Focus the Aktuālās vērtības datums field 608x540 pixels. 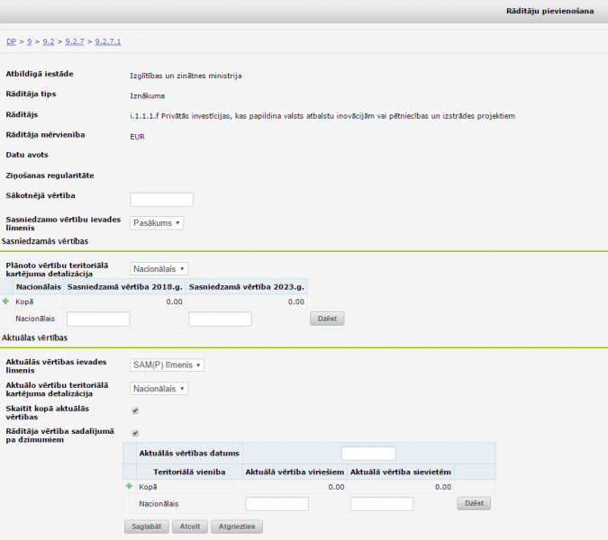click(x=368, y=453)
